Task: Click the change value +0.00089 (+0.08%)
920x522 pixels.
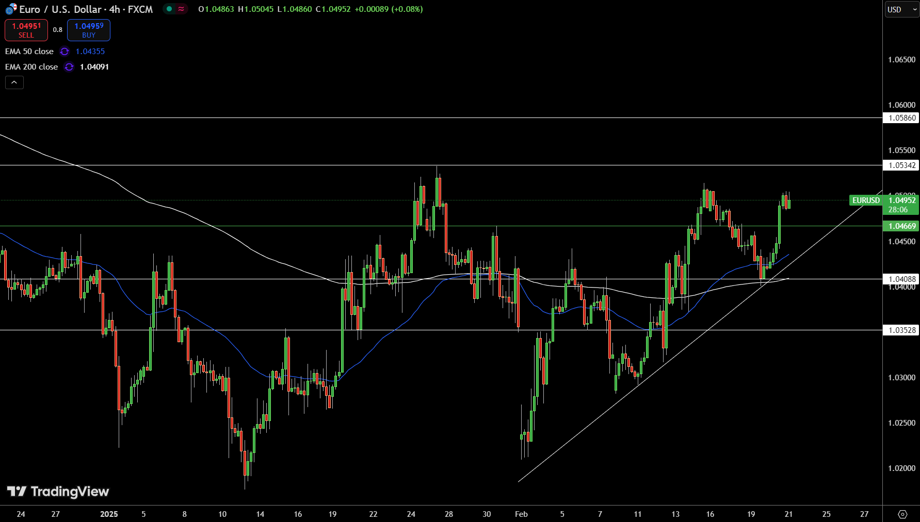Action: (389, 9)
